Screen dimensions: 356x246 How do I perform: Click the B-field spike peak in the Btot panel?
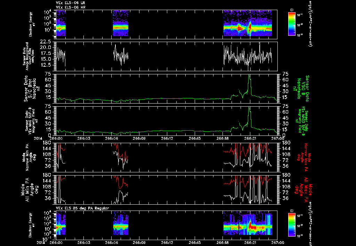click(x=249, y=75)
